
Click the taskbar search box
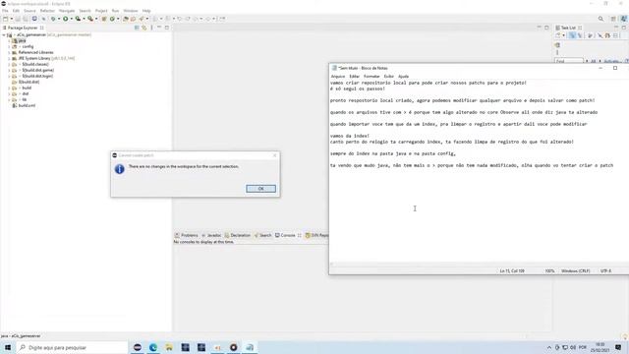click(72, 347)
